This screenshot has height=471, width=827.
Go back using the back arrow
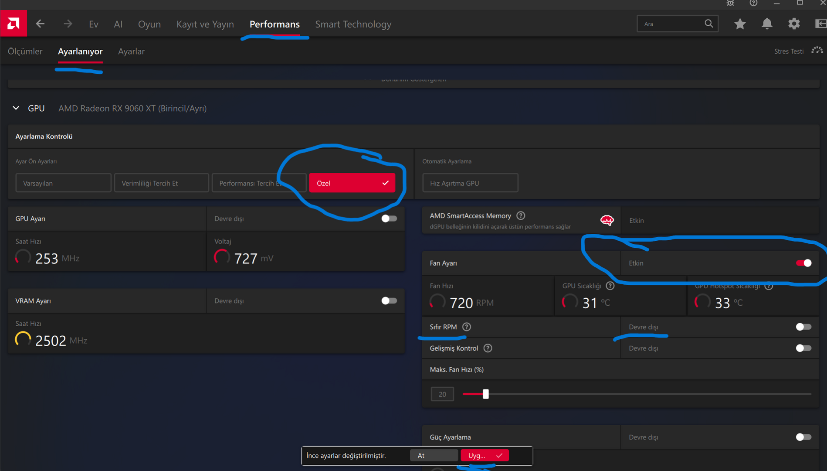40,24
